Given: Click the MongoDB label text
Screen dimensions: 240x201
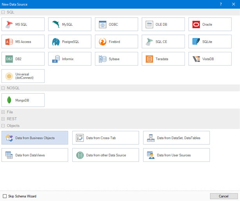Looking at the screenshot, I should tap(22, 100).
